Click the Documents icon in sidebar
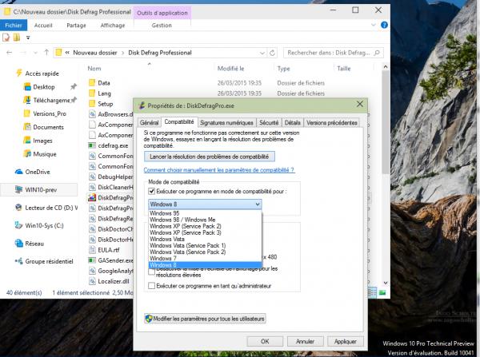Image resolution: width=480 pixels, height=357 pixels. tap(27, 127)
